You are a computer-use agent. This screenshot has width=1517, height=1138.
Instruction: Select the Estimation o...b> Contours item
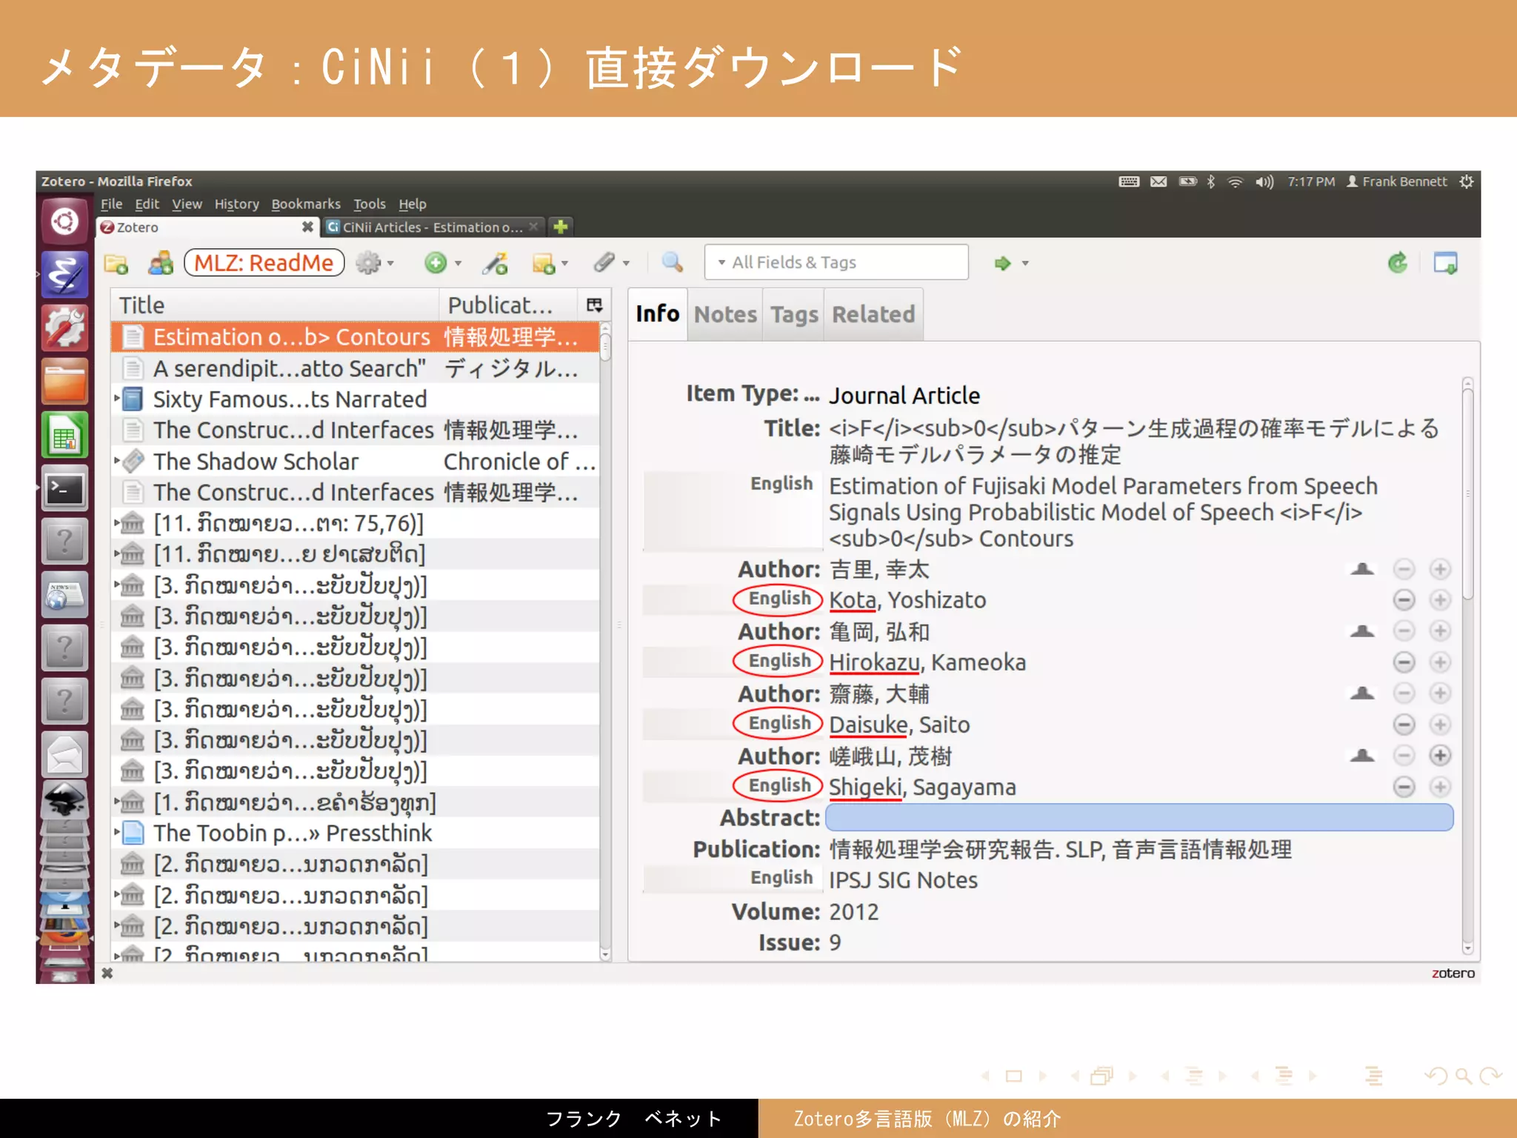(x=355, y=337)
